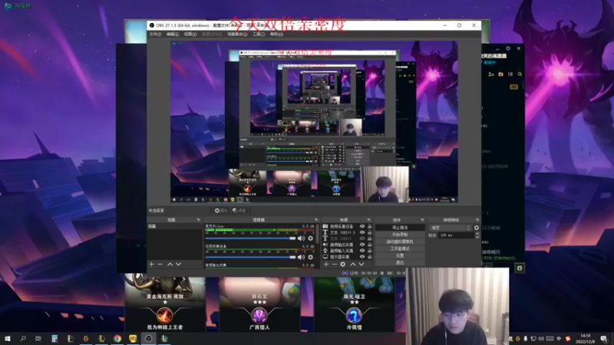Move source down in Sources list
614x345 pixels.
point(361,264)
